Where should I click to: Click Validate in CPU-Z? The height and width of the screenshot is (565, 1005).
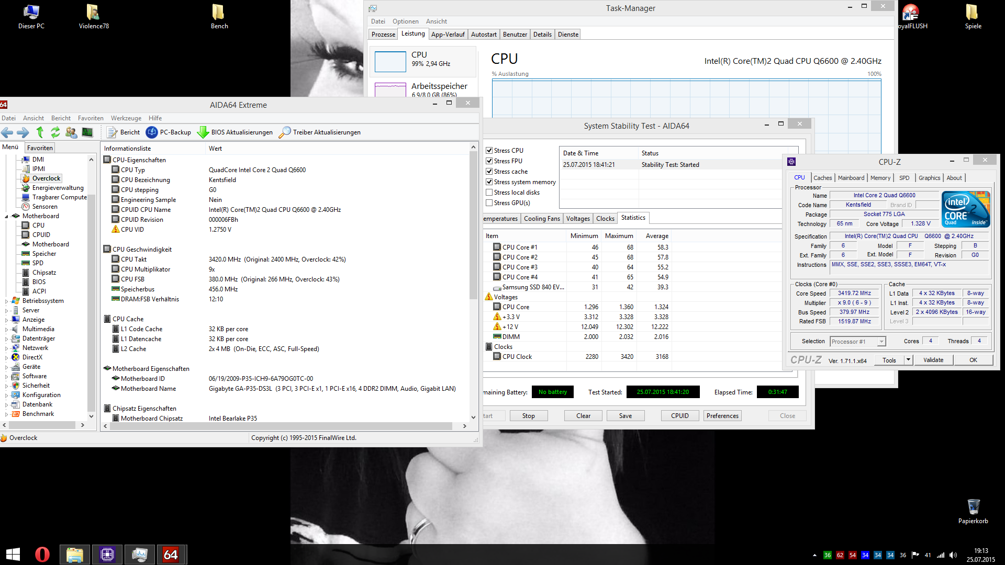(x=933, y=360)
